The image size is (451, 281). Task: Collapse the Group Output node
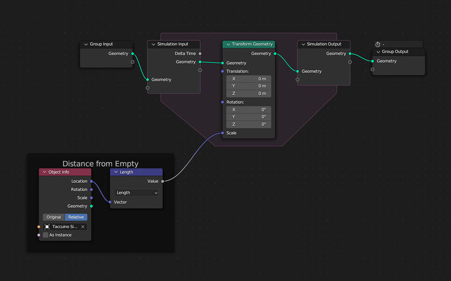click(378, 52)
